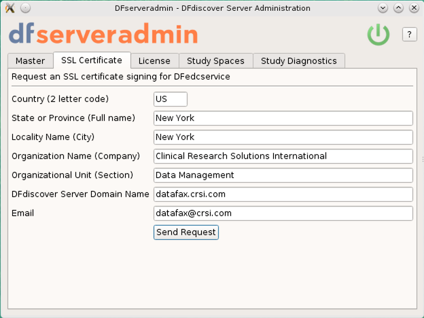This screenshot has height=318, width=424.
Task: Click the round pin button in title bar
Action: click(25, 8)
